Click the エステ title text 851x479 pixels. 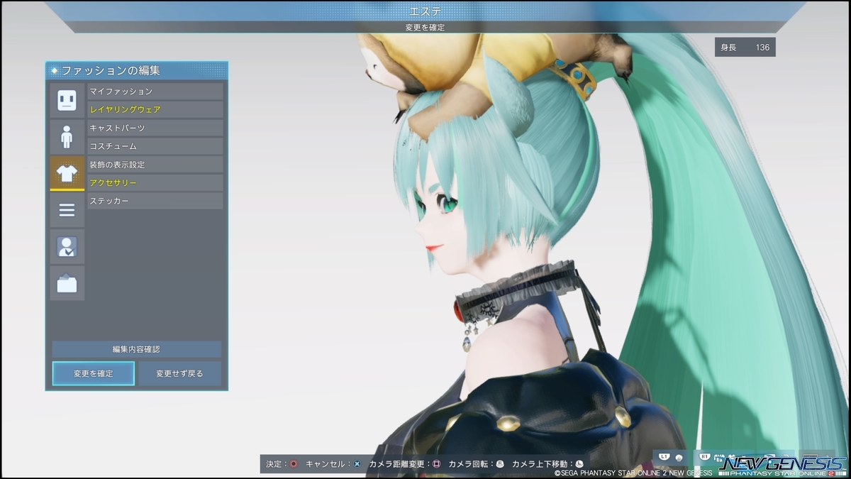pyautogui.click(x=425, y=11)
